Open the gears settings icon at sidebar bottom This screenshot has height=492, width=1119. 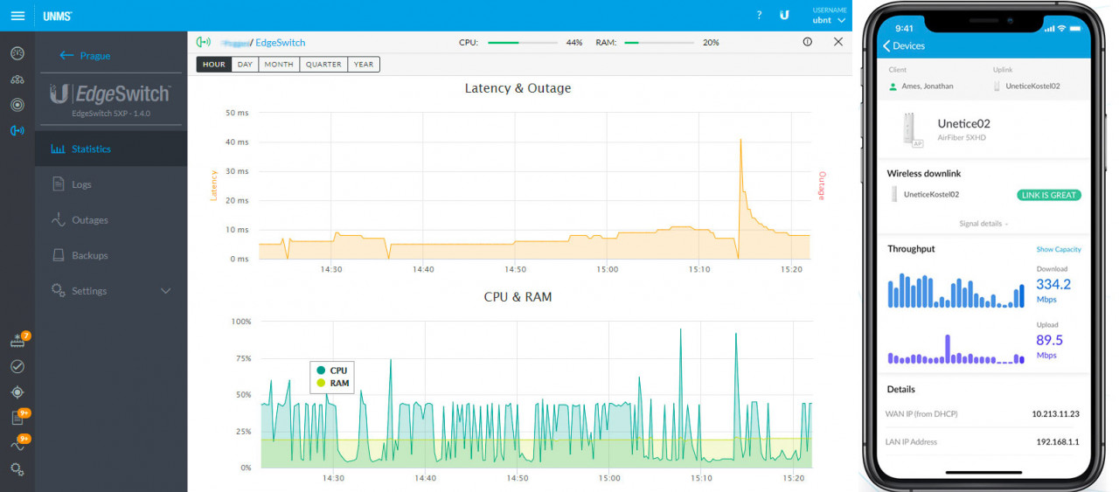(17, 469)
